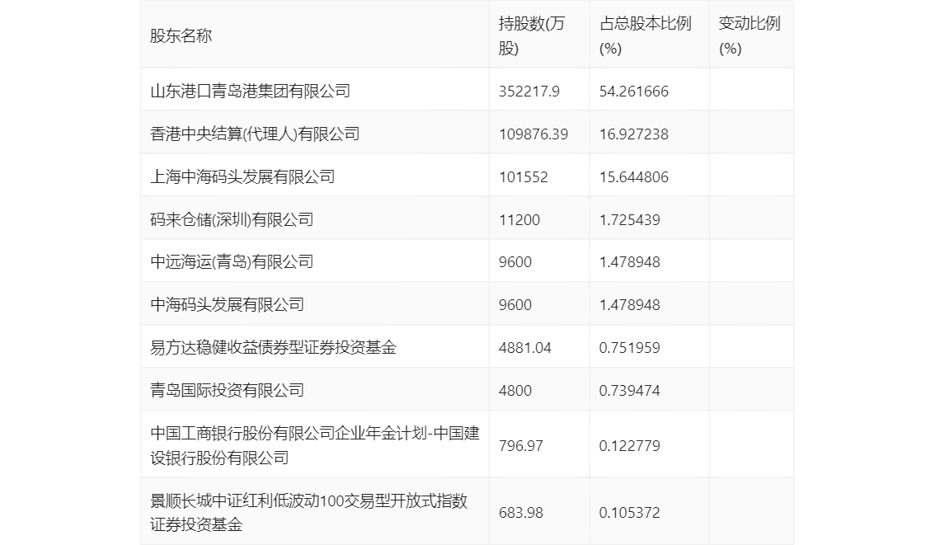Image resolution: width=935 pixels, height=545 pixels.
Task: Click 9600 in the 中远海运(青岛) row
Action: (515, 261)
